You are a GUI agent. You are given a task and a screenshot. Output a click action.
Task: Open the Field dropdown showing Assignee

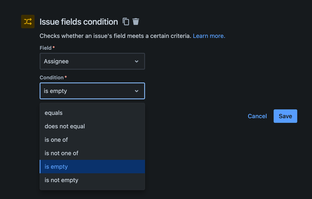(x=92, y=61)
